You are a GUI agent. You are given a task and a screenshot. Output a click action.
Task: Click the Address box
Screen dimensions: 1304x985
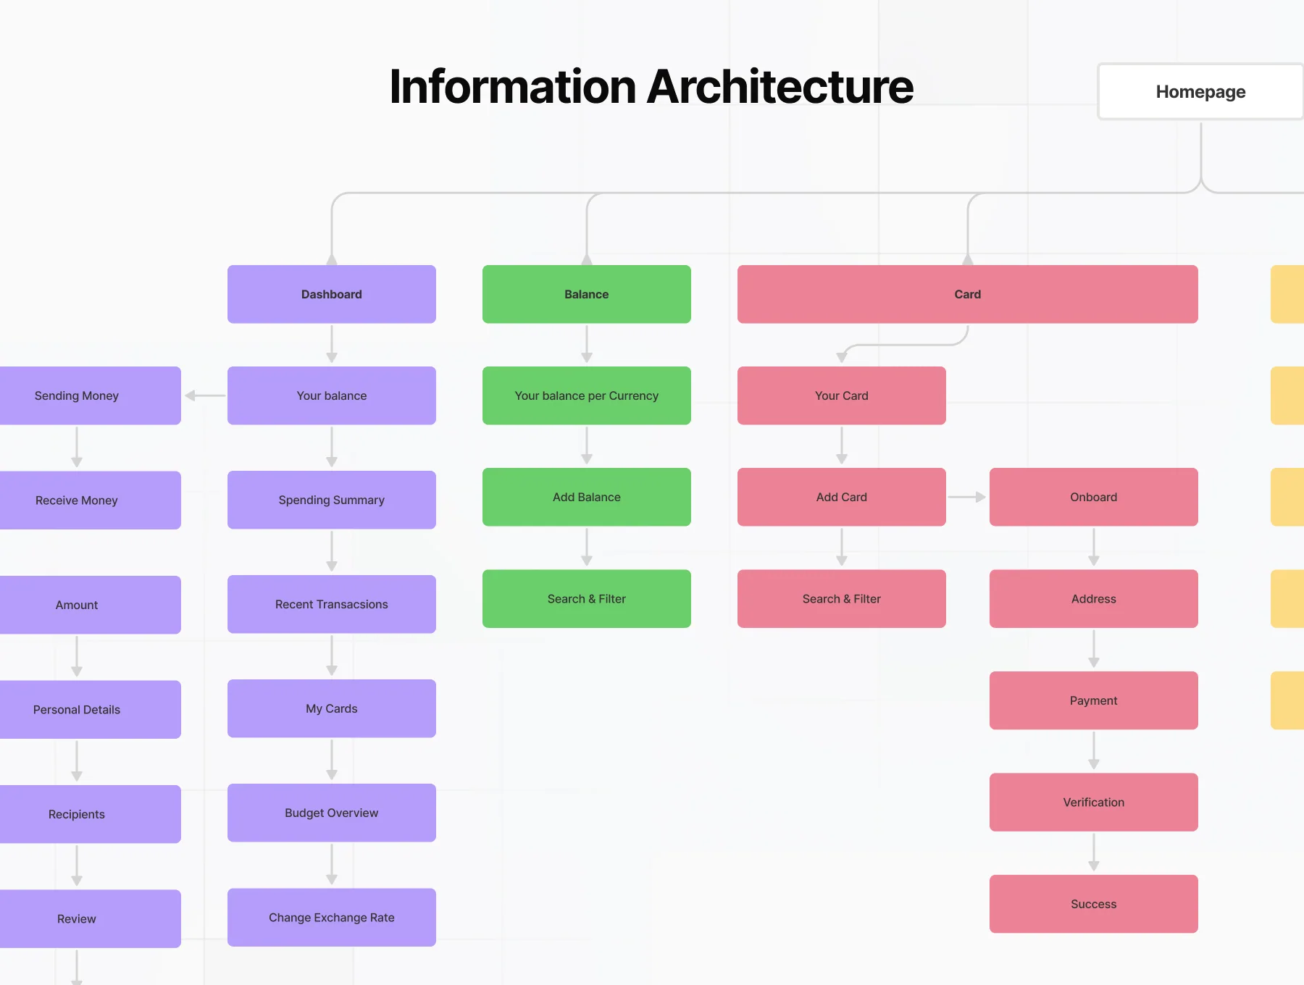[1094, 599]
